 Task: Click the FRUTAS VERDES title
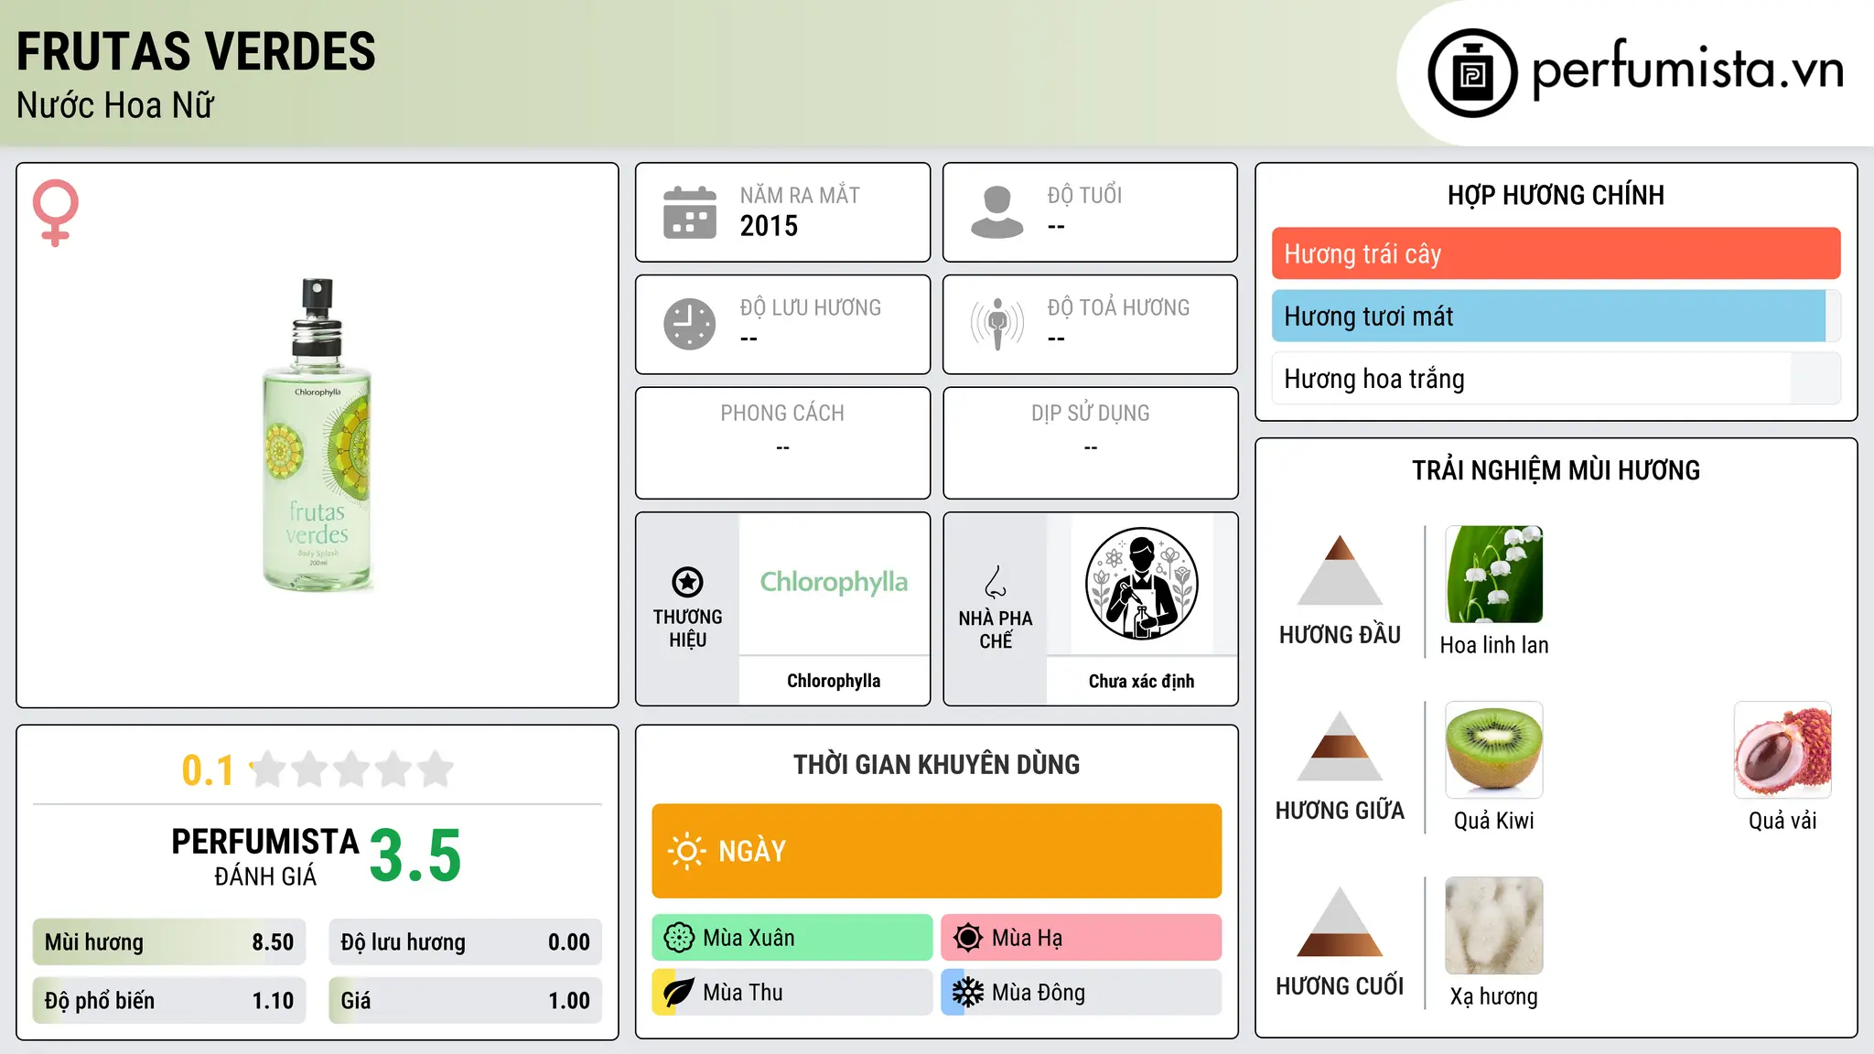pos(196,51)
